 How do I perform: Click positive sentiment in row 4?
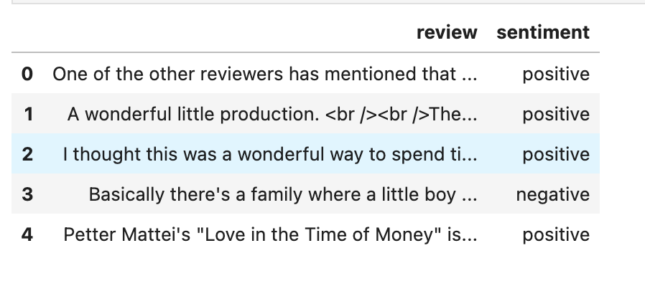coord(556,235)
